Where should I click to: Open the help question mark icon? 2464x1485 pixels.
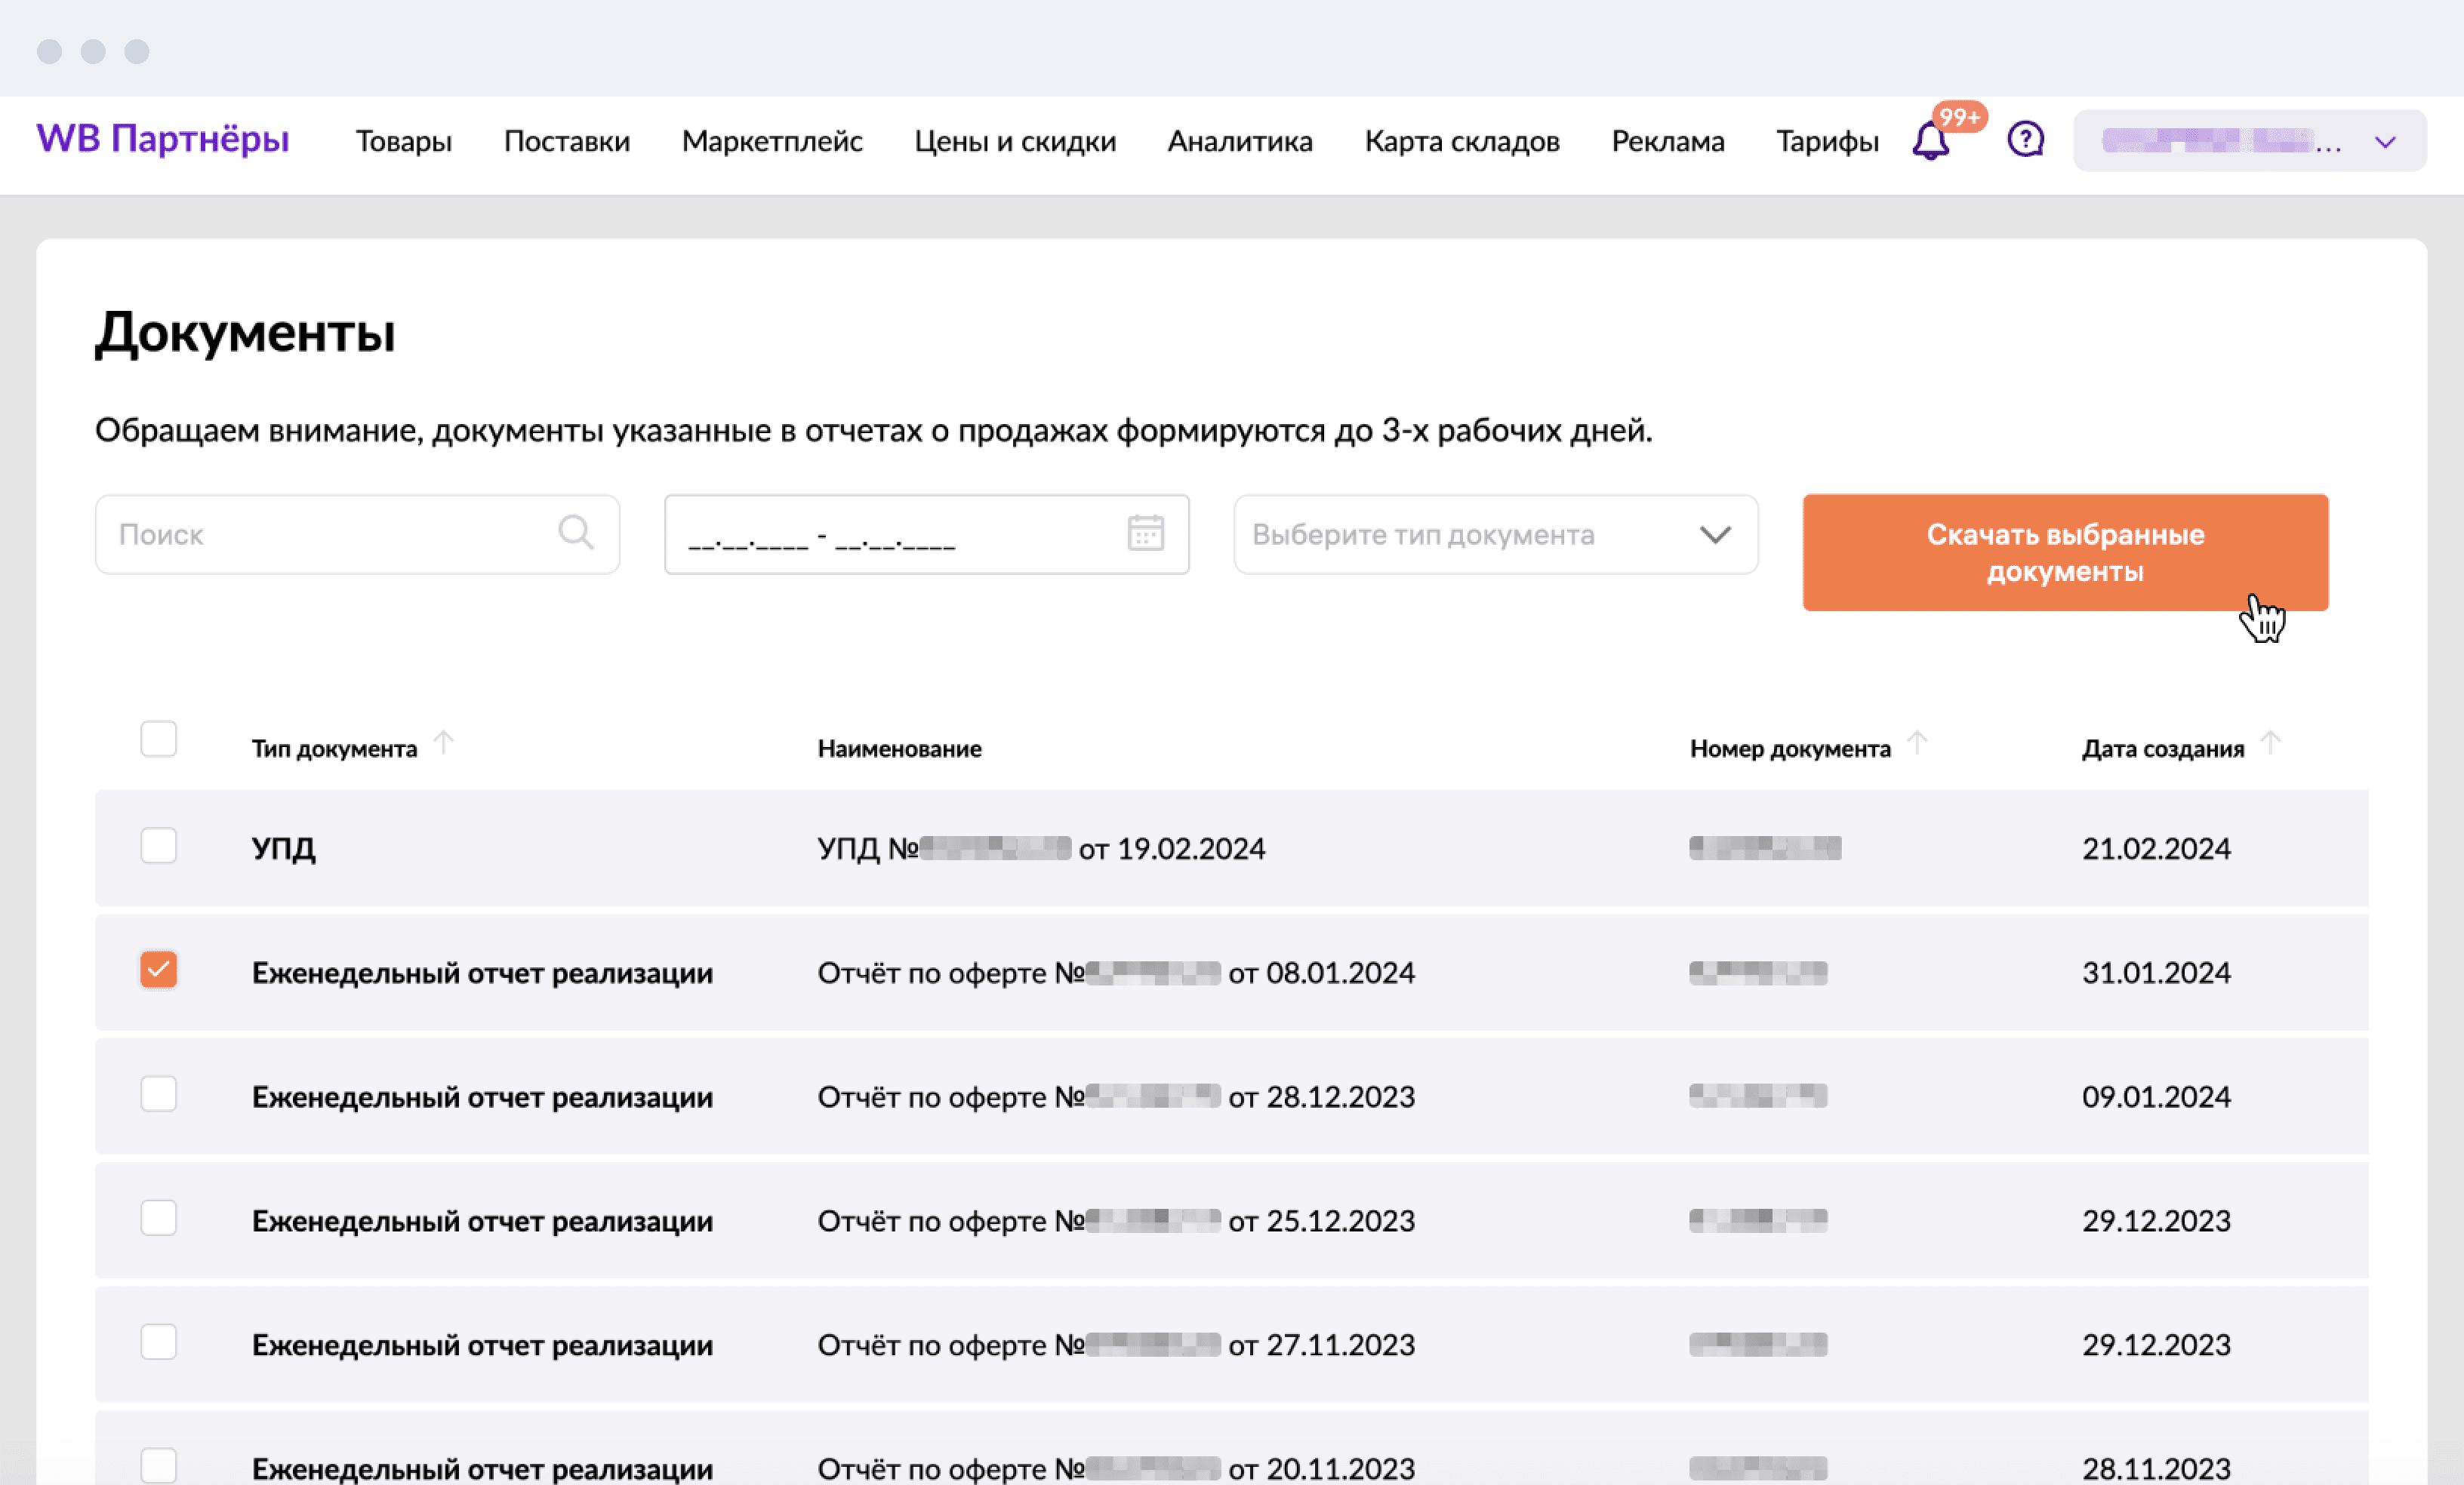2026,140
